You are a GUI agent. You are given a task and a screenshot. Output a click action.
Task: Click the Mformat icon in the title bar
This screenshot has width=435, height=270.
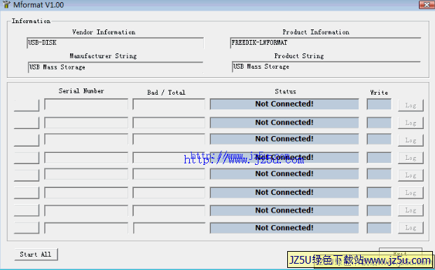6,5
